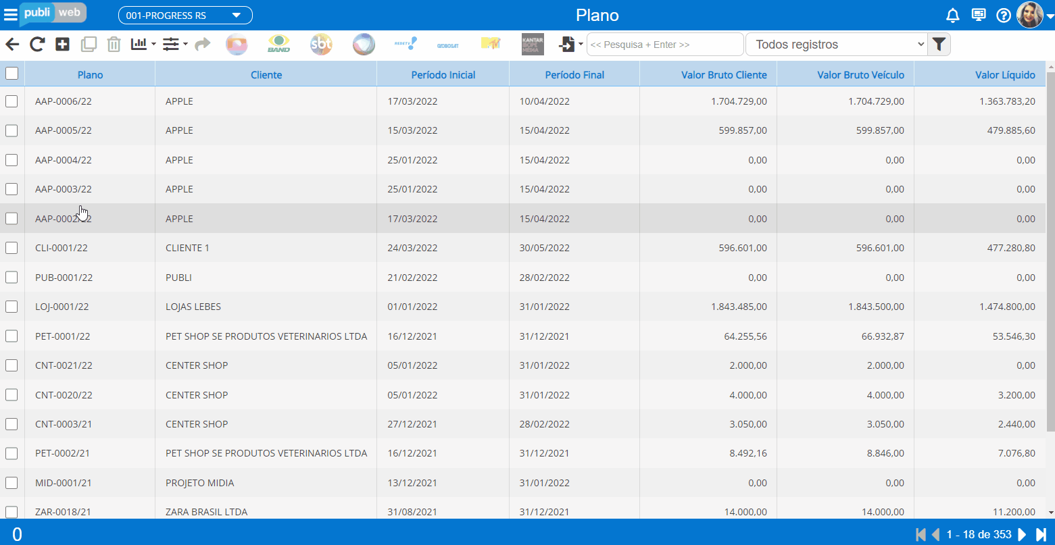Click the export file icon
Screen dimensions: 1055x545
tap(566, 45)
